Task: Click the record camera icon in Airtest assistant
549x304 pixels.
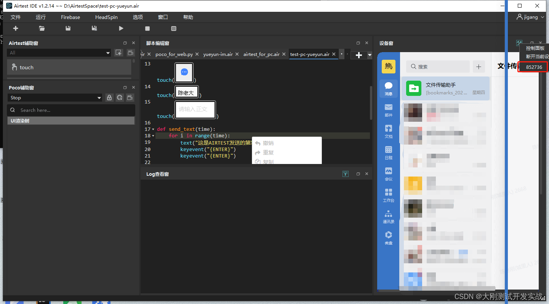Action: (x=130, y=53)
